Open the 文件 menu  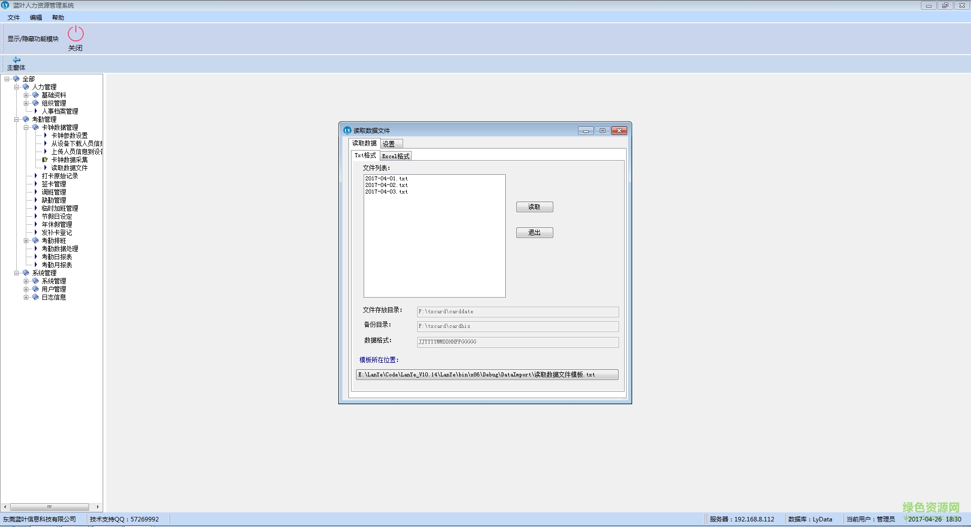point(14,18)
